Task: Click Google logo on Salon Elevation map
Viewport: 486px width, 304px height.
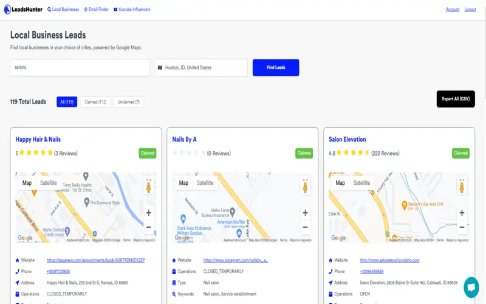Action: 338,238
